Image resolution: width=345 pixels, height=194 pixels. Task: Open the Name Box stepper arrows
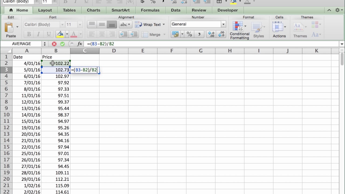(x=45, y=44)
